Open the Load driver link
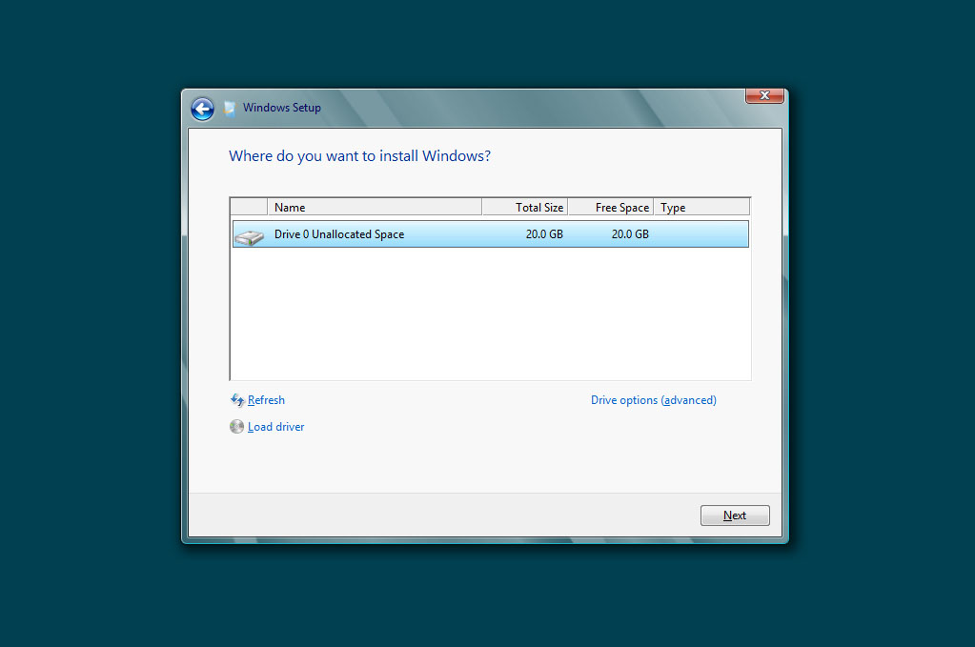Screen dimensions: 975x647 tap(276, 427)
